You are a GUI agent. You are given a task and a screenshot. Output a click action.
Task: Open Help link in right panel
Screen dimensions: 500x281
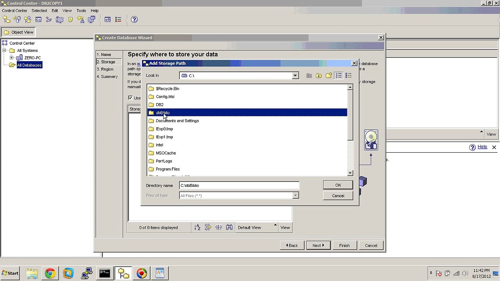[482, 147]
